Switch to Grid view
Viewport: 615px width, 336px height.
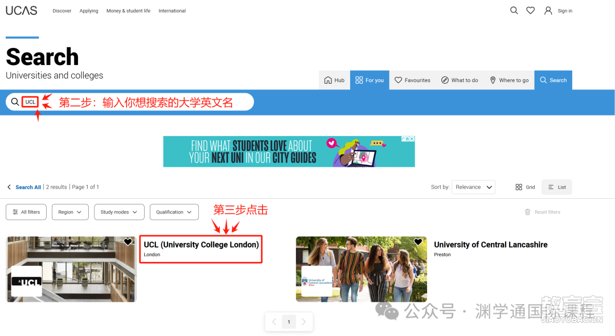pos(525,187)
